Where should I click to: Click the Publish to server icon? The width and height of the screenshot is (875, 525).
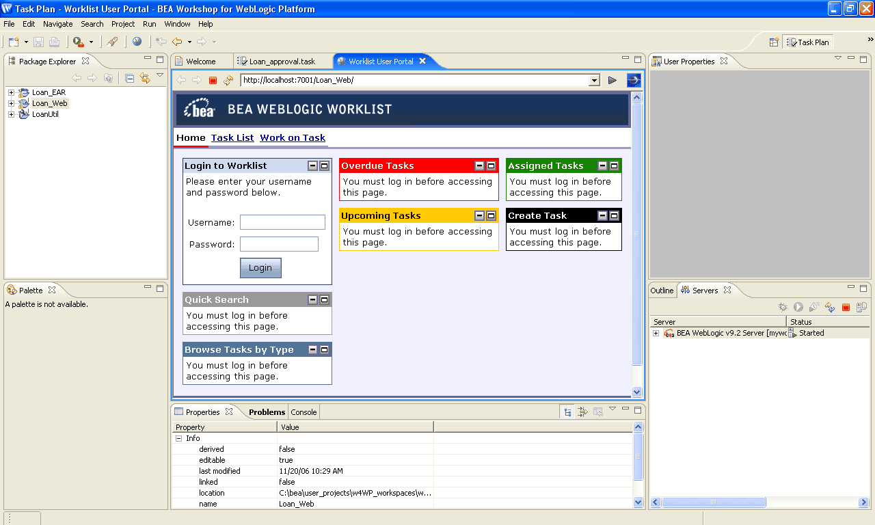click(x=861, y=308)
